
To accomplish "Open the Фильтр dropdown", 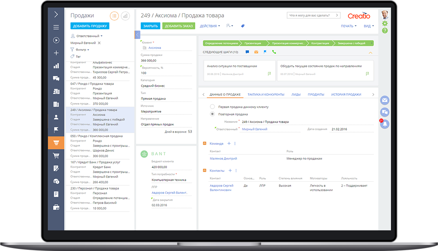I will 80,49.
